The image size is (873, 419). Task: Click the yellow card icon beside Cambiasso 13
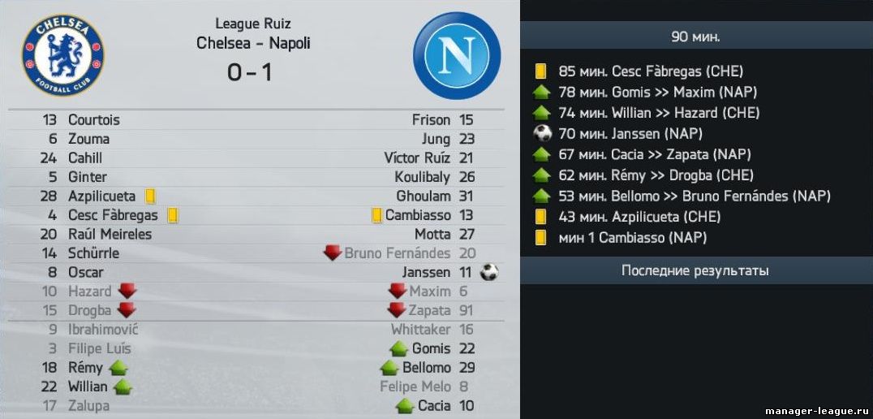[377, 215]
